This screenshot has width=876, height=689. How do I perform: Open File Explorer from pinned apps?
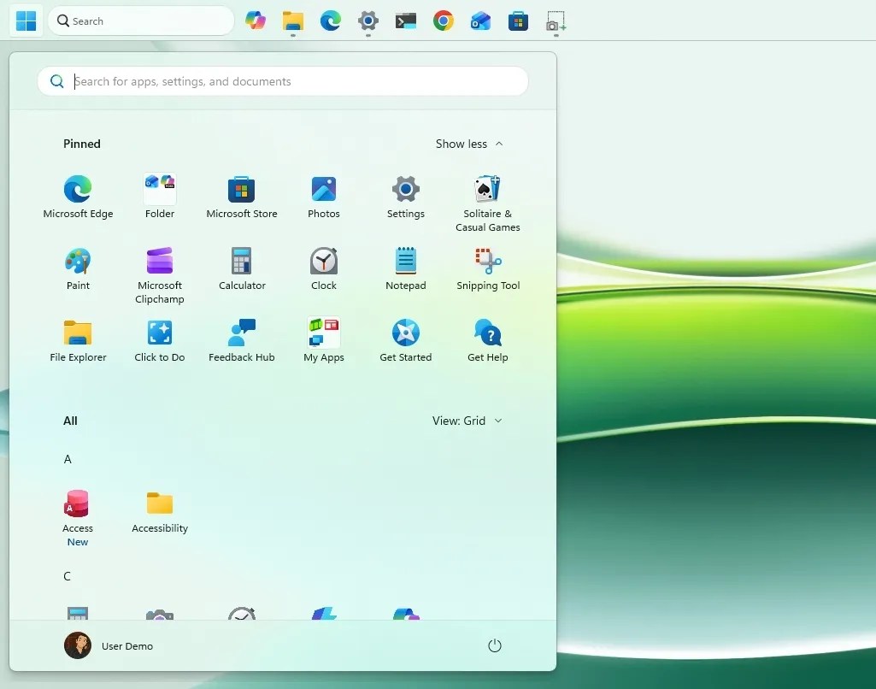(x=78, y=341)
